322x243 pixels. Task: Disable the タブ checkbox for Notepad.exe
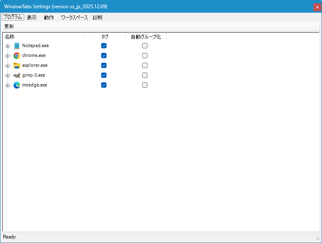(x=104, y=46)
